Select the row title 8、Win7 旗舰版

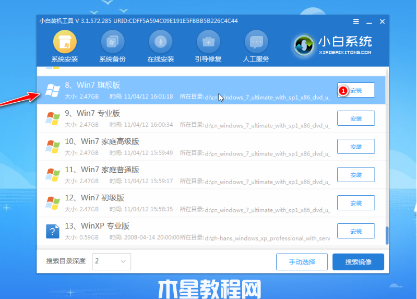[92, 85]
